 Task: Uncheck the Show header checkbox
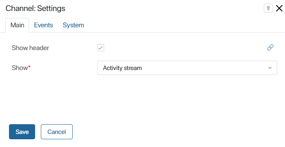pos(100,48)
